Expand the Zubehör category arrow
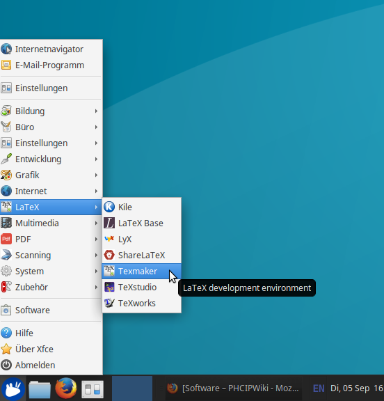The height and width of the screenshot is (401, 384). [96, 287]
